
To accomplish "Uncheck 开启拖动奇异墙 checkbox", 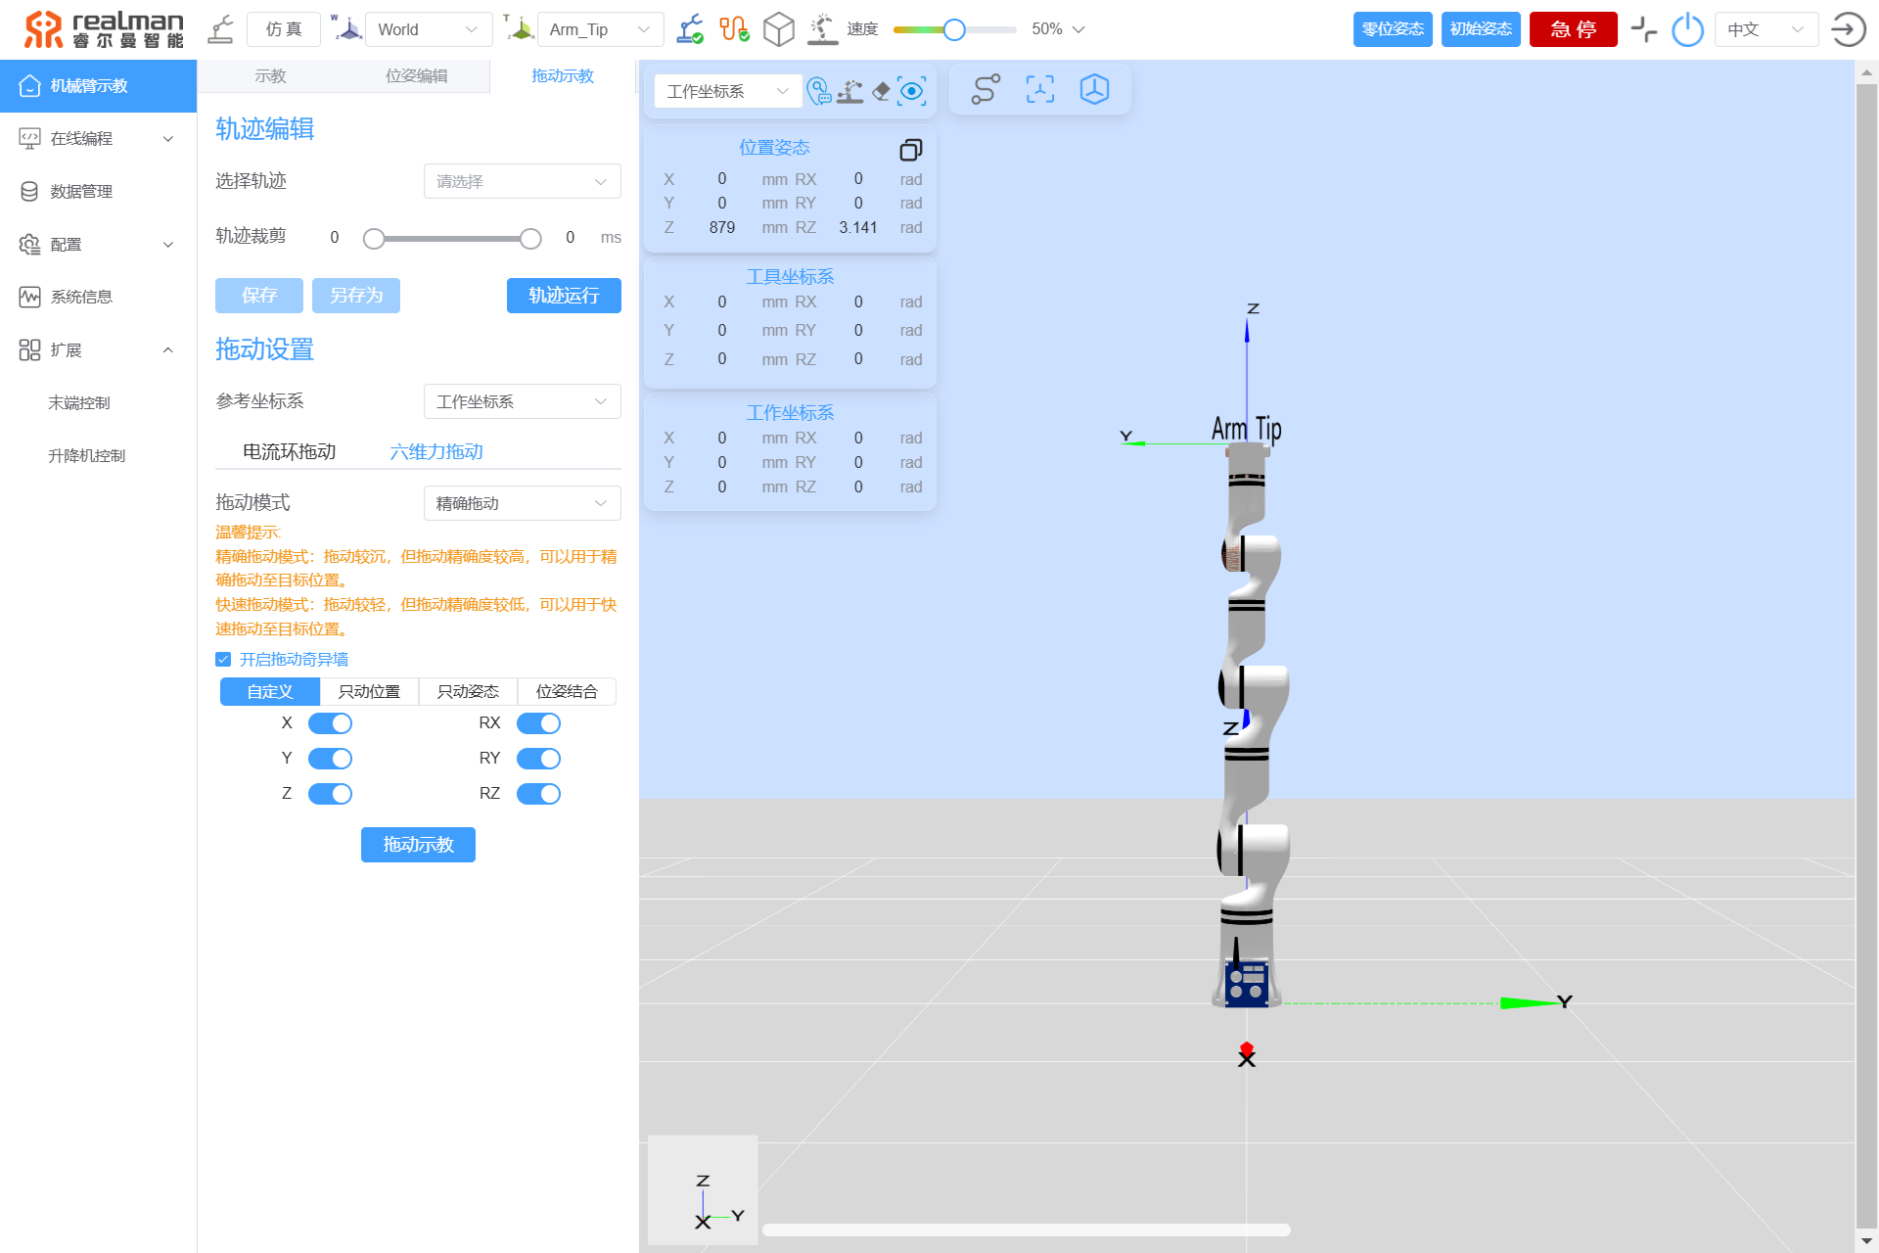I will tap(223, 659).
